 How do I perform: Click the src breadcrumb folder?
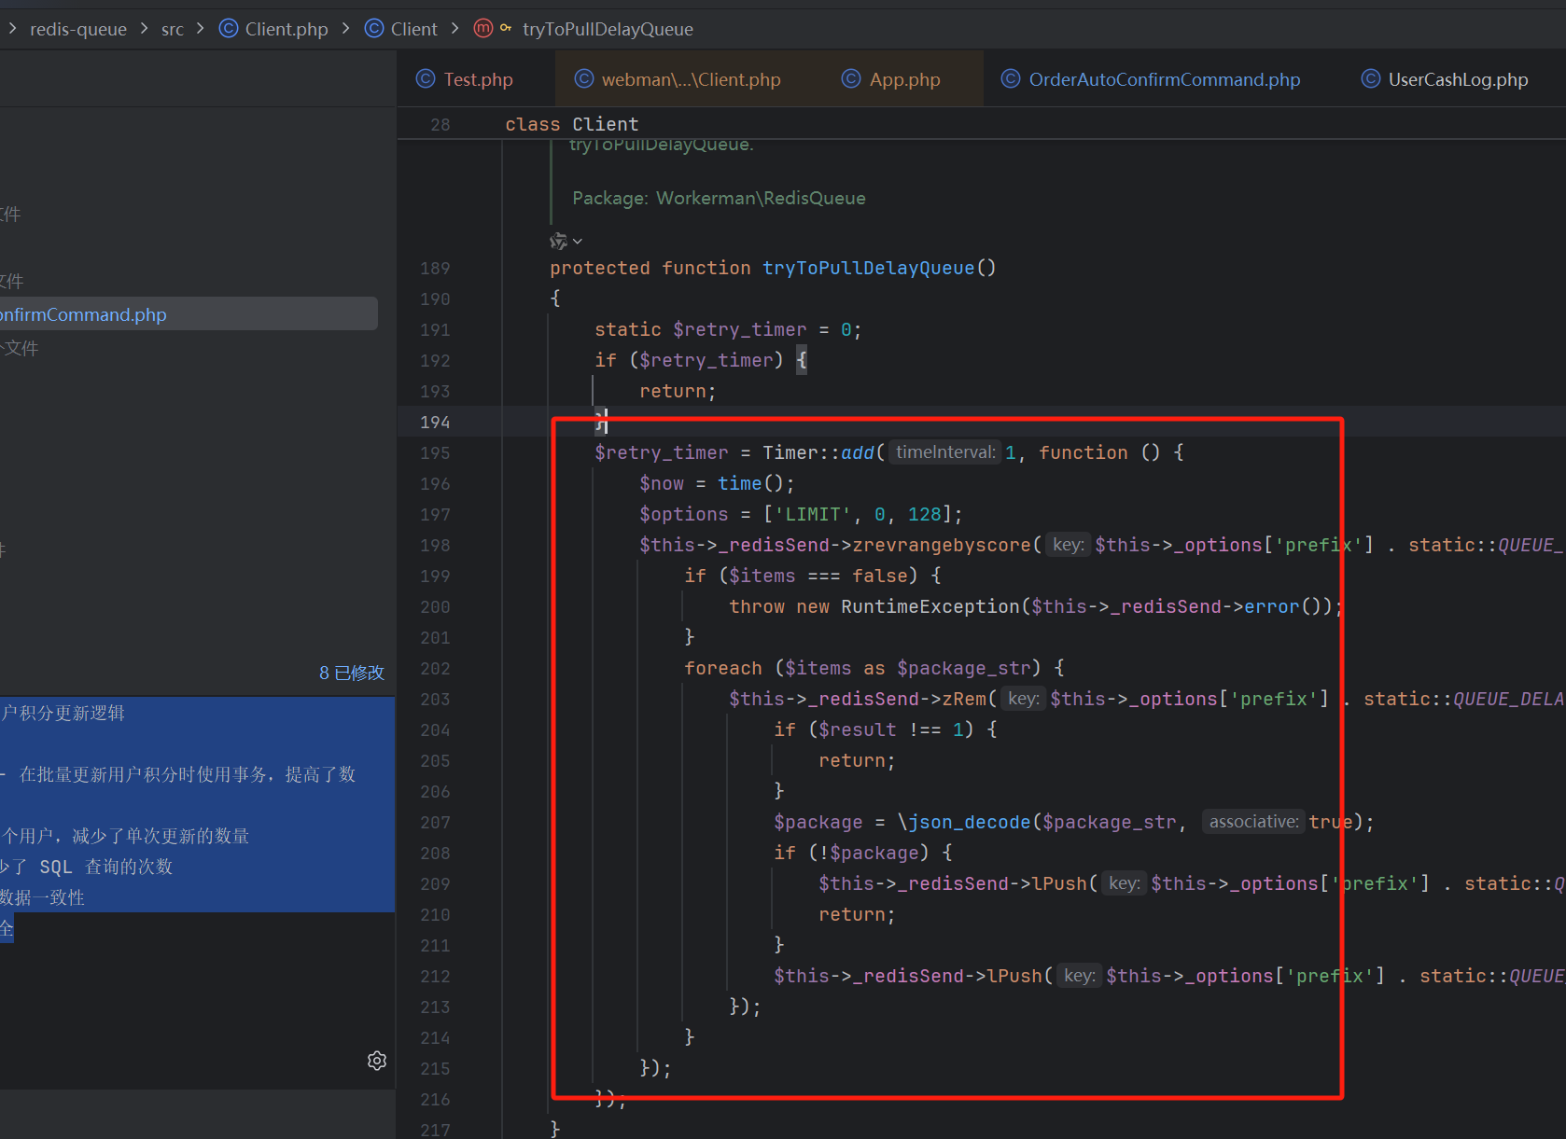(173, 29)
